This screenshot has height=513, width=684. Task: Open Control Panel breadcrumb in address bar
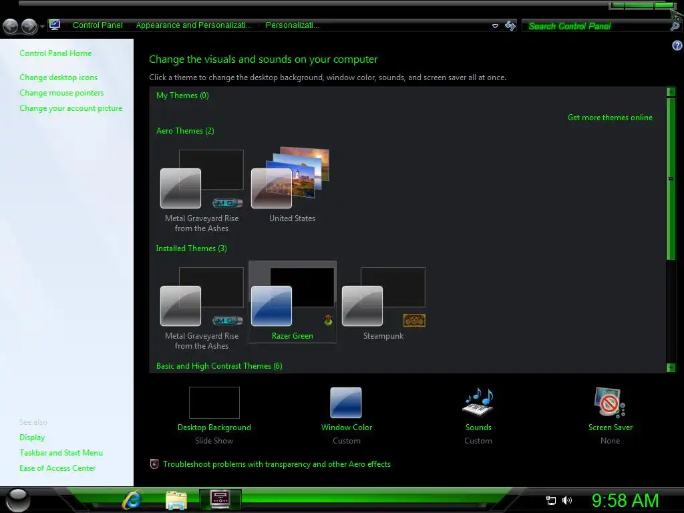[x=98, y=25]
